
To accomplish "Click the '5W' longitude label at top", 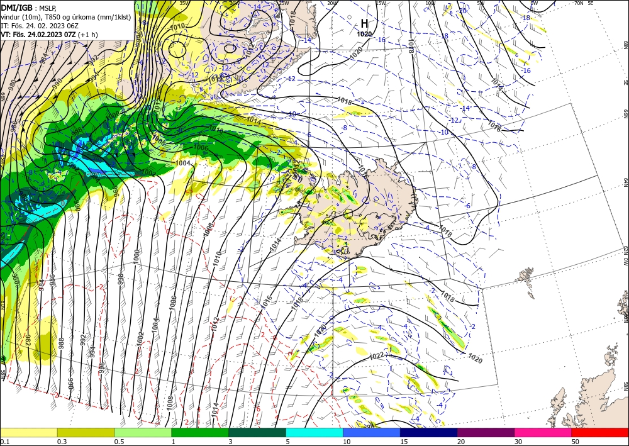I will (481, 3).
